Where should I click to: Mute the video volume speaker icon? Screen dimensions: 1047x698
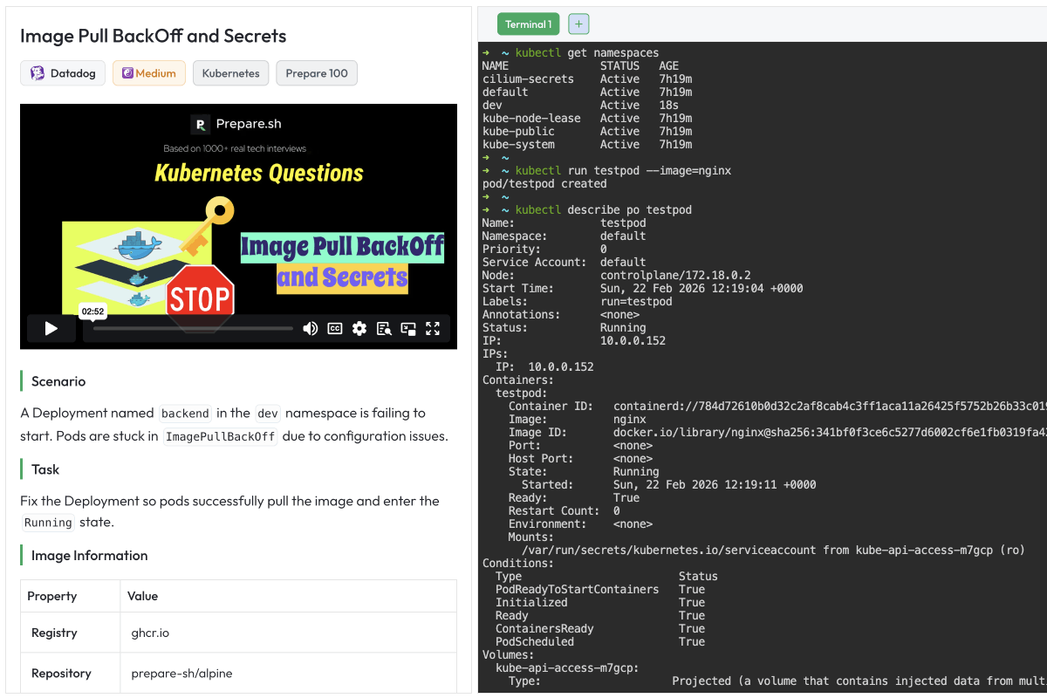coord(310,329)
